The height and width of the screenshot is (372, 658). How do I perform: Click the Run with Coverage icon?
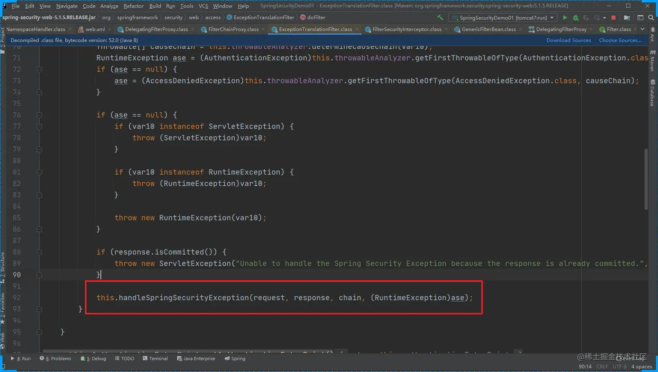(586, 18)
